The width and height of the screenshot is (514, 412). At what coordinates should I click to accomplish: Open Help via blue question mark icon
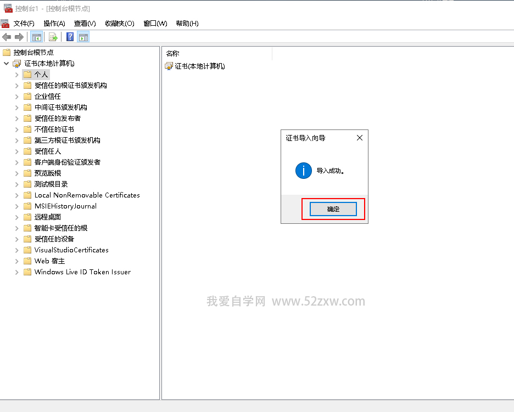pyautogui.click(x=70, y=37)
